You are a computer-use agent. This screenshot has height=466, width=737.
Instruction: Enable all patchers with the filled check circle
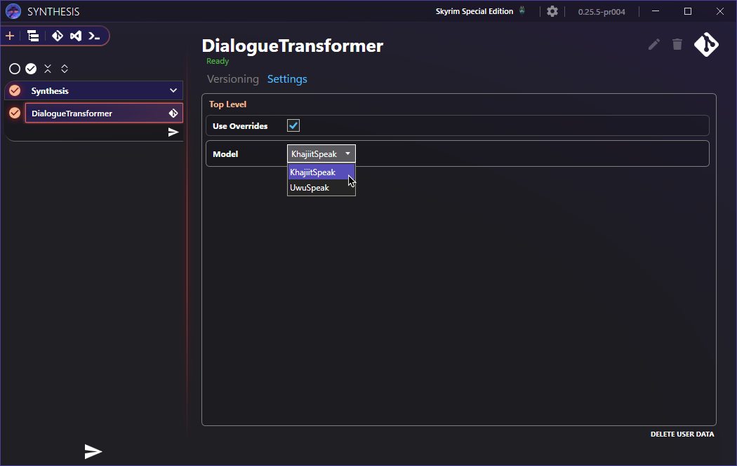[31, 69]
